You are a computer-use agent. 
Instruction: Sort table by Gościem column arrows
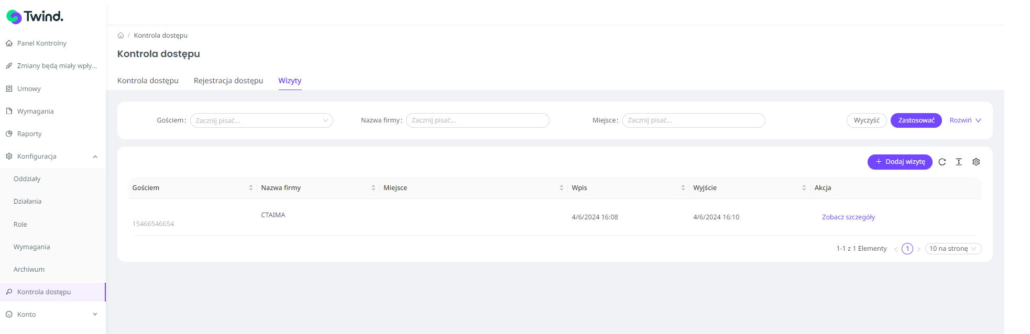251,188
